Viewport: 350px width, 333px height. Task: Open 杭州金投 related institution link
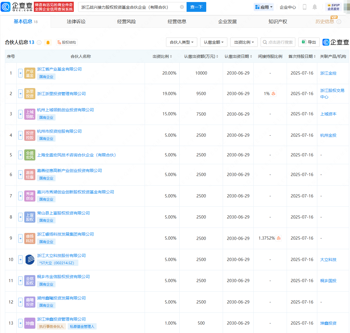[x=328, y=135]
